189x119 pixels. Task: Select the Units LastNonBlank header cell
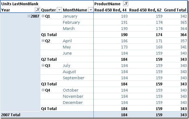click(x=20, y=4)
